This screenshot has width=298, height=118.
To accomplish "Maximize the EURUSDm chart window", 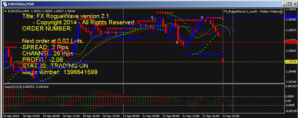I will pyautogui.click(x=289, y=4).
